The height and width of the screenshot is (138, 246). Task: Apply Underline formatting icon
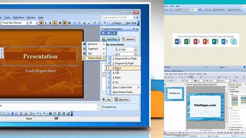click(x=50, y=23)
